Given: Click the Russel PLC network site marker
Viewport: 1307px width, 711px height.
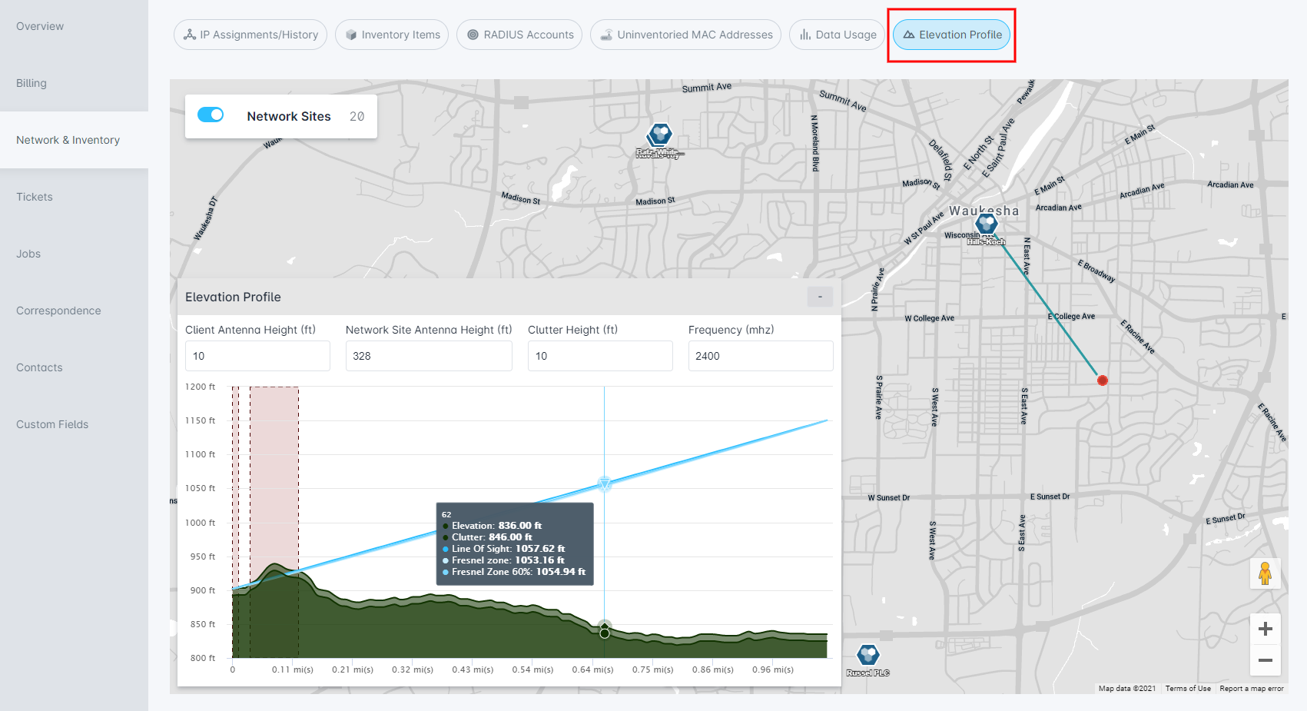Looking at the screenshot, I should click(868, 655).
